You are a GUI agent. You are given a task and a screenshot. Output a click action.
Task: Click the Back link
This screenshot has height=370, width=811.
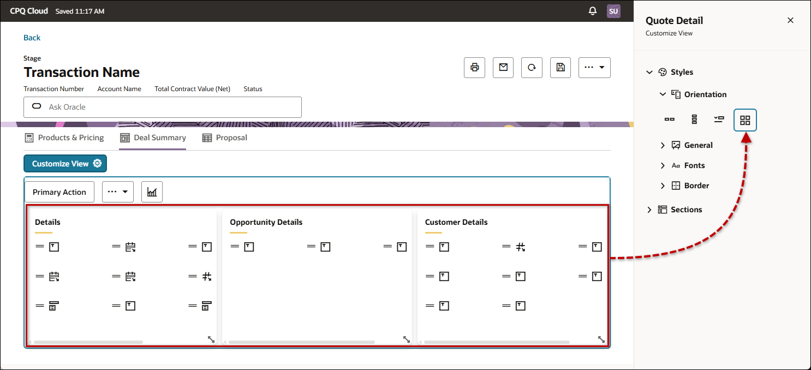(32, 37)
